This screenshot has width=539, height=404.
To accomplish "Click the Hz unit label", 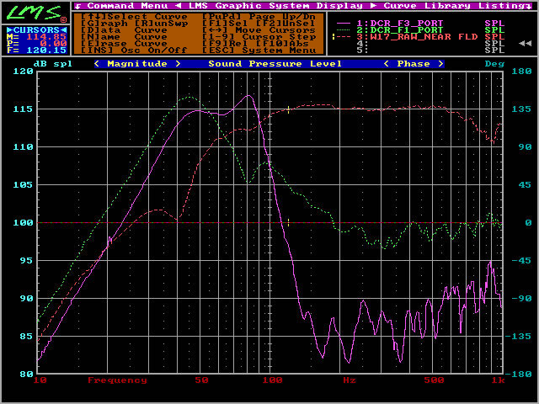I will click(350, 380).
